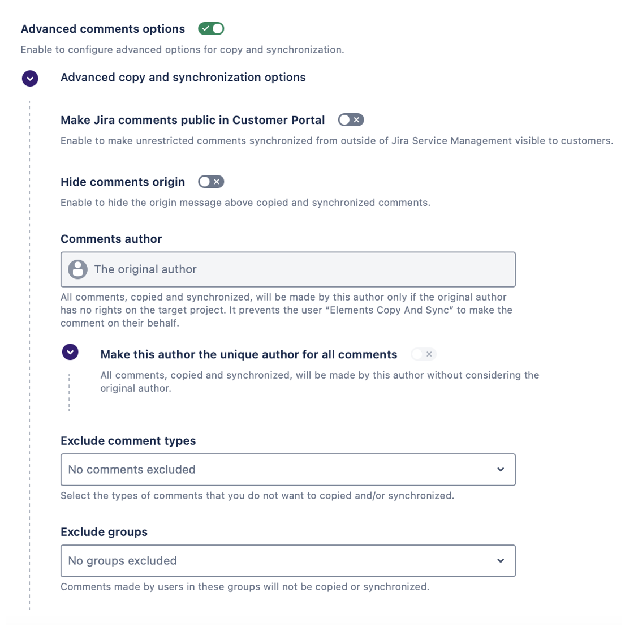Click "Make Jira comments public in Customer Portal" label
The height and width of the screenshot is (635, 638).
click(192, 120)
